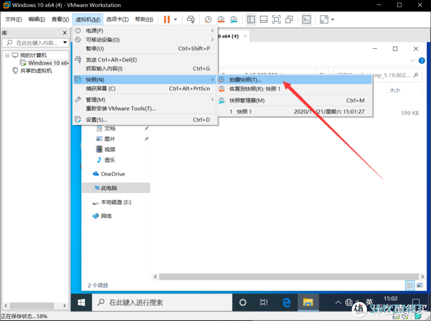431x321 pixels.
Task: Select 暂停(U) menu entry
Action: point(145,49)
